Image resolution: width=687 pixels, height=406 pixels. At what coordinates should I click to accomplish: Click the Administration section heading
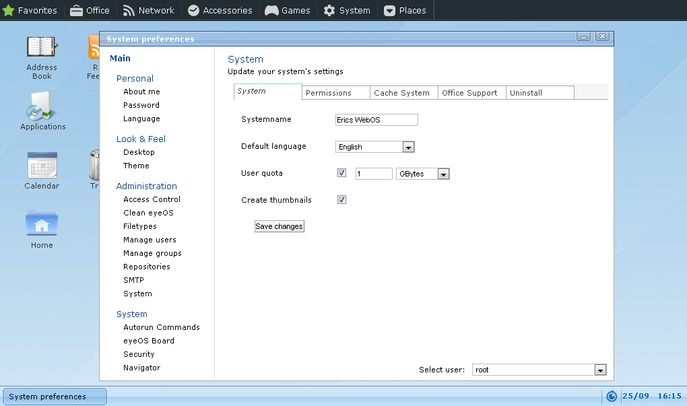click(x=146, y=186)
